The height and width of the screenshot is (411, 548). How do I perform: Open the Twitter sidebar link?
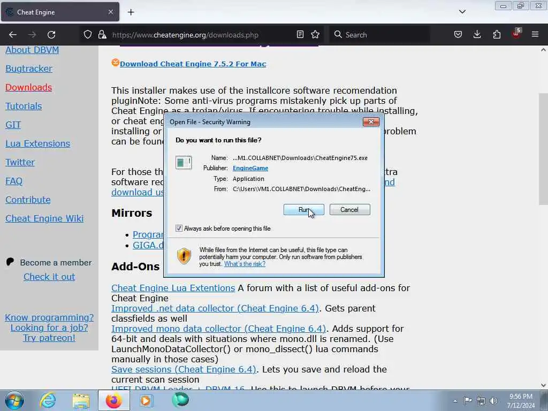pos(20,162)
